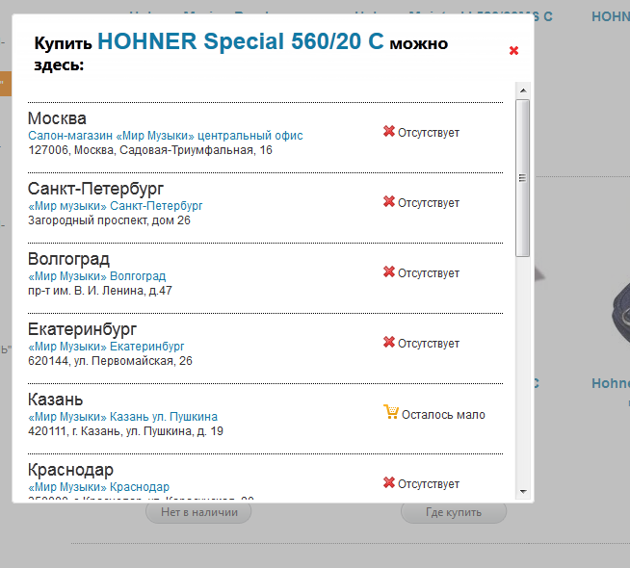Open «Мир Музыки» Краснодар store link
The image size is (630, 568).
(x=98, y=487)
